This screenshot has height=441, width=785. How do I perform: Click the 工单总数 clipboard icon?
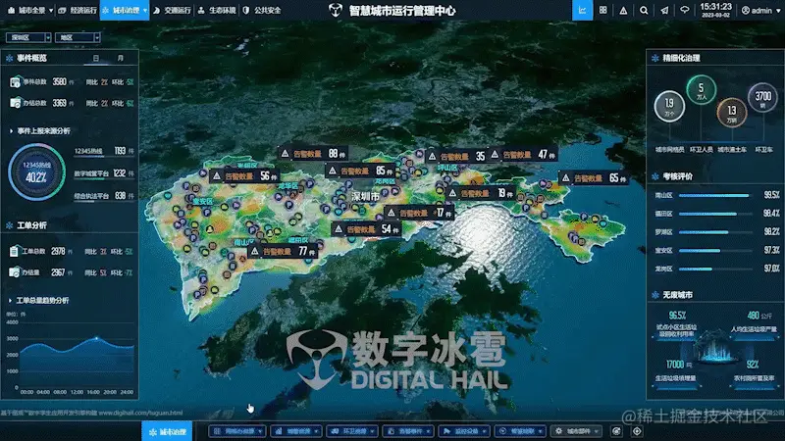pyautogui.click(x=14, y=251)
